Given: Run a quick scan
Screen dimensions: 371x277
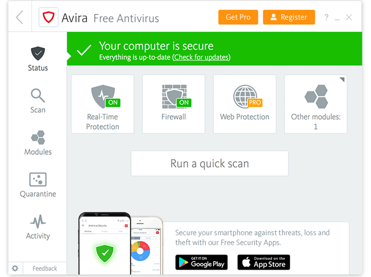Looking at the screenshot, I should [210, 163].
